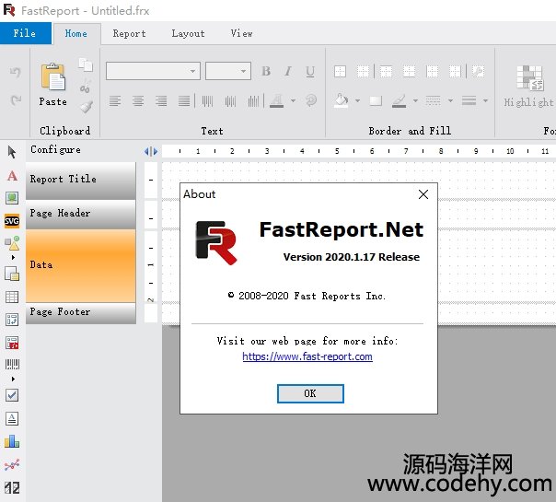Click the Redo arrow icon
556x502 pixels.
coord(15,100)
